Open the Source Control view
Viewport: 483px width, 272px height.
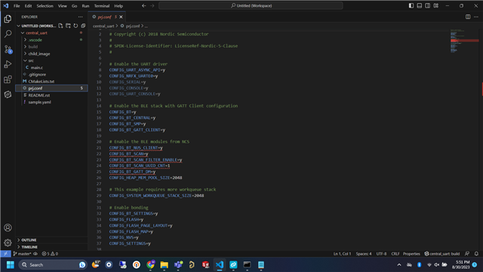tap(8, 49)
